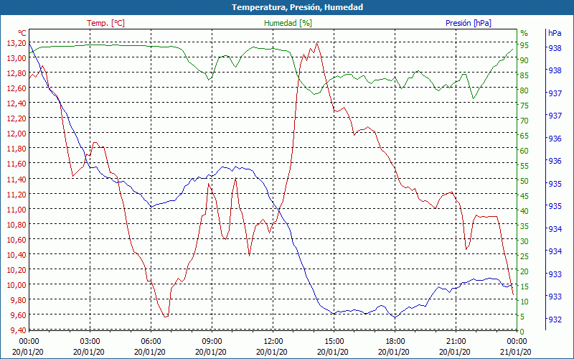Click green humidity axis value "0"
The width and height of the screenshot is (574, 359).
pos(522,332)
